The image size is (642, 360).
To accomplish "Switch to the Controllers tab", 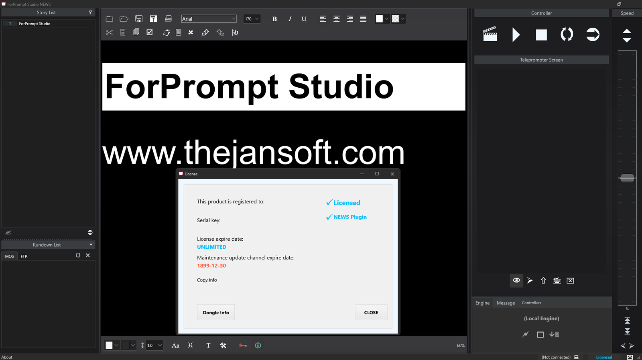I will pyautogui.click(x=531, y=303).
